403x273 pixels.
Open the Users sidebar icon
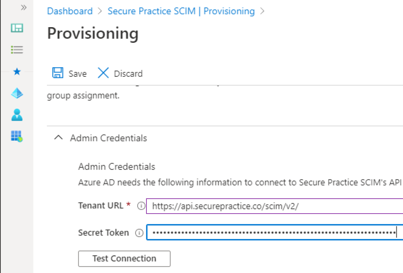point(17,115)
